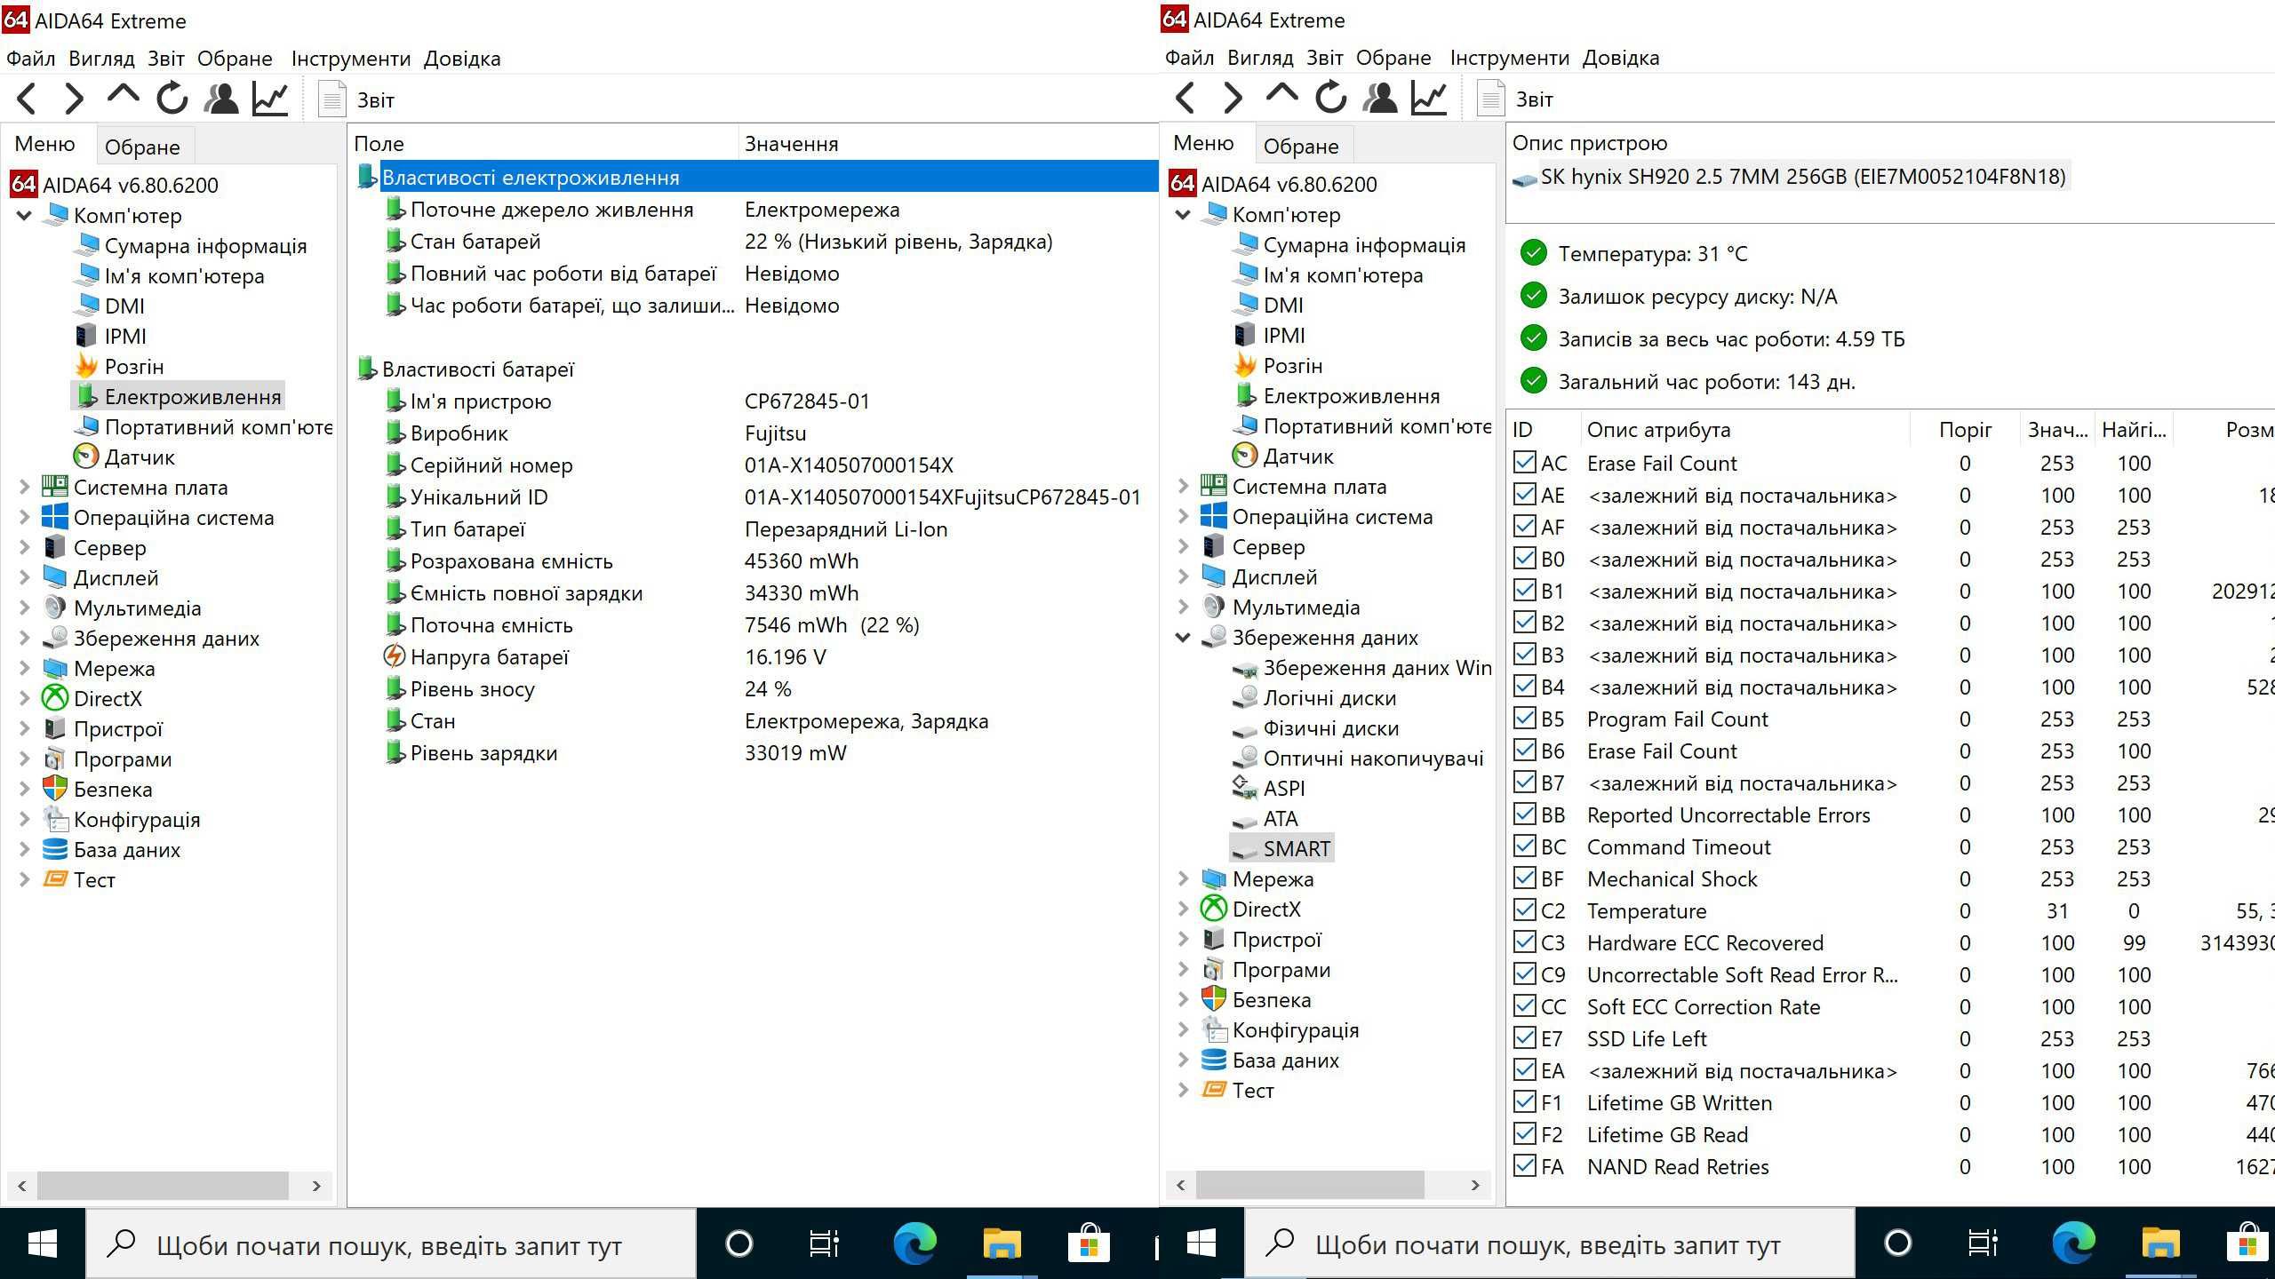Open user icon in right window toolbar
This screenshot has width=2275, height=1279.
point(1380,98)
